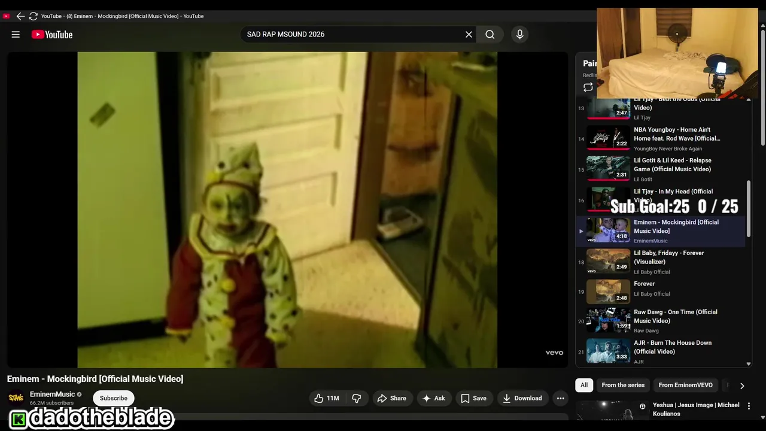Click the Mockingbird video player to pause

[287, 210]
